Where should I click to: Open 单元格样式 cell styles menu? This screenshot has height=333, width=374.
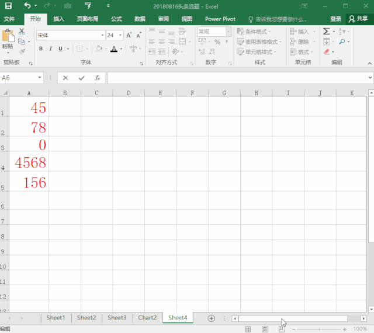coord(257,52)
